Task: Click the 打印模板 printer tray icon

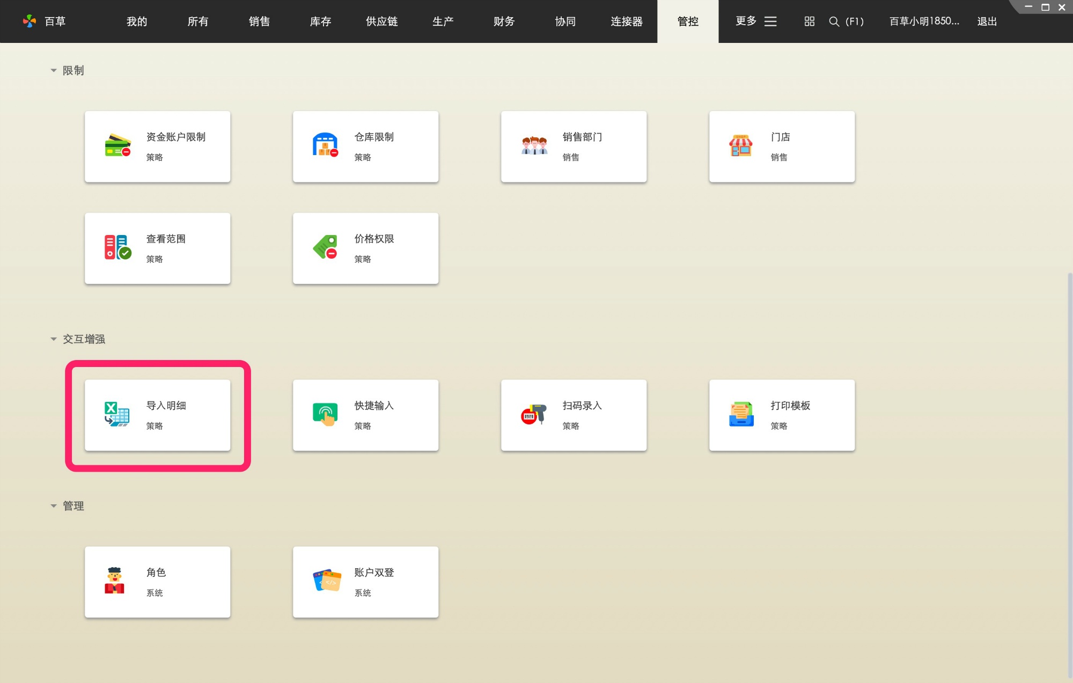Action: click(x=741, y=414)
